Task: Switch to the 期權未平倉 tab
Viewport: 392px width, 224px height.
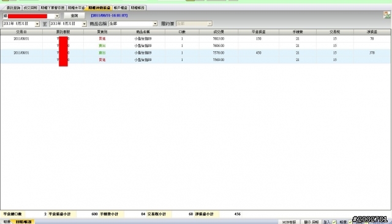Action: click(x=76, y=8)
